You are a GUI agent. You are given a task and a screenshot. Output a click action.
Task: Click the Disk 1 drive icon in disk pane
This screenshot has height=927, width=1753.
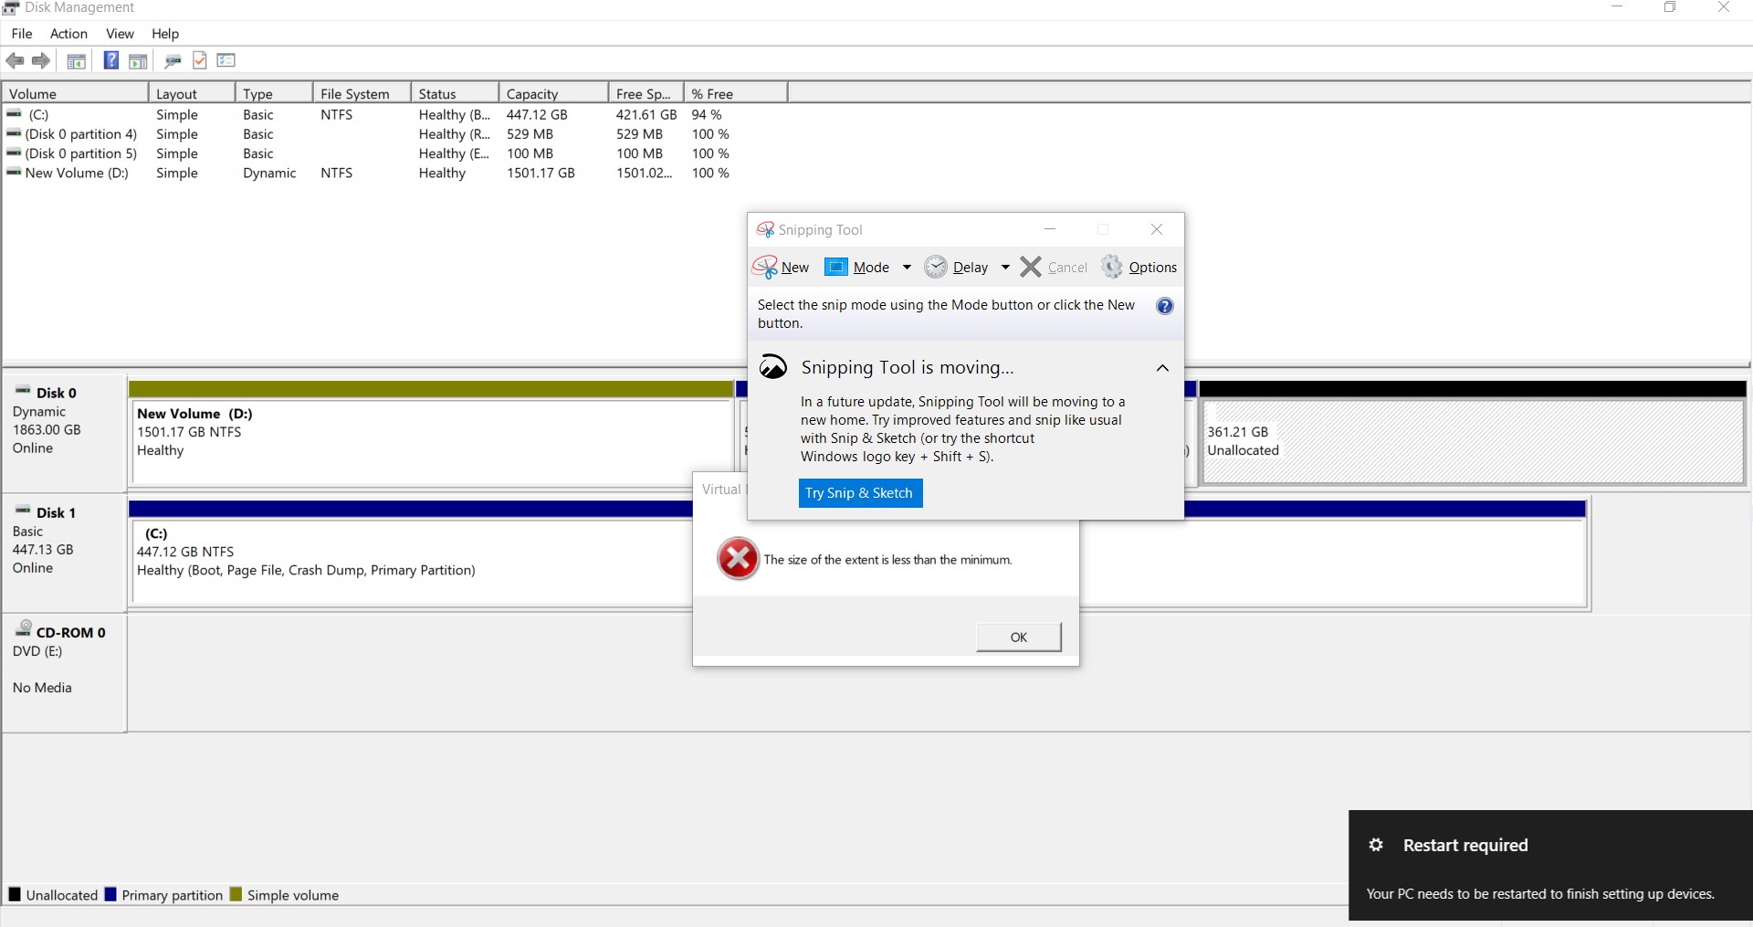(x=23, y=511)
